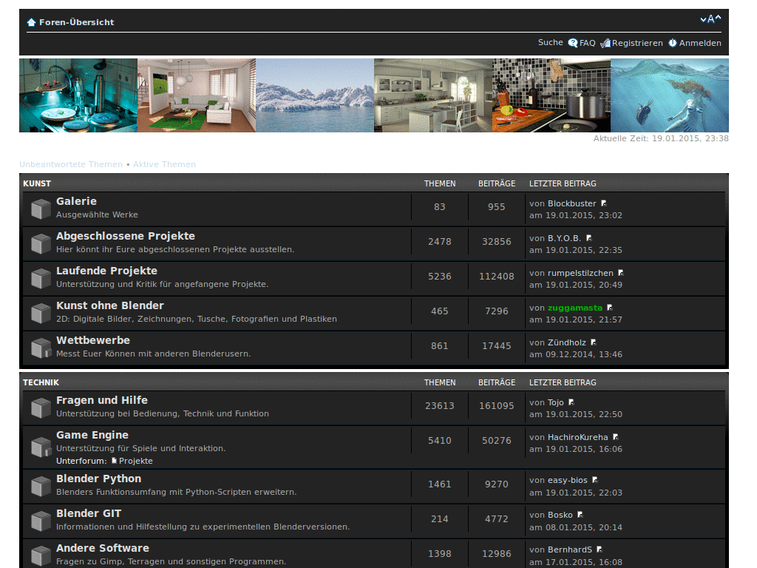
Task: Click the cube icon next to Blender Python
Action: [41, 487]
